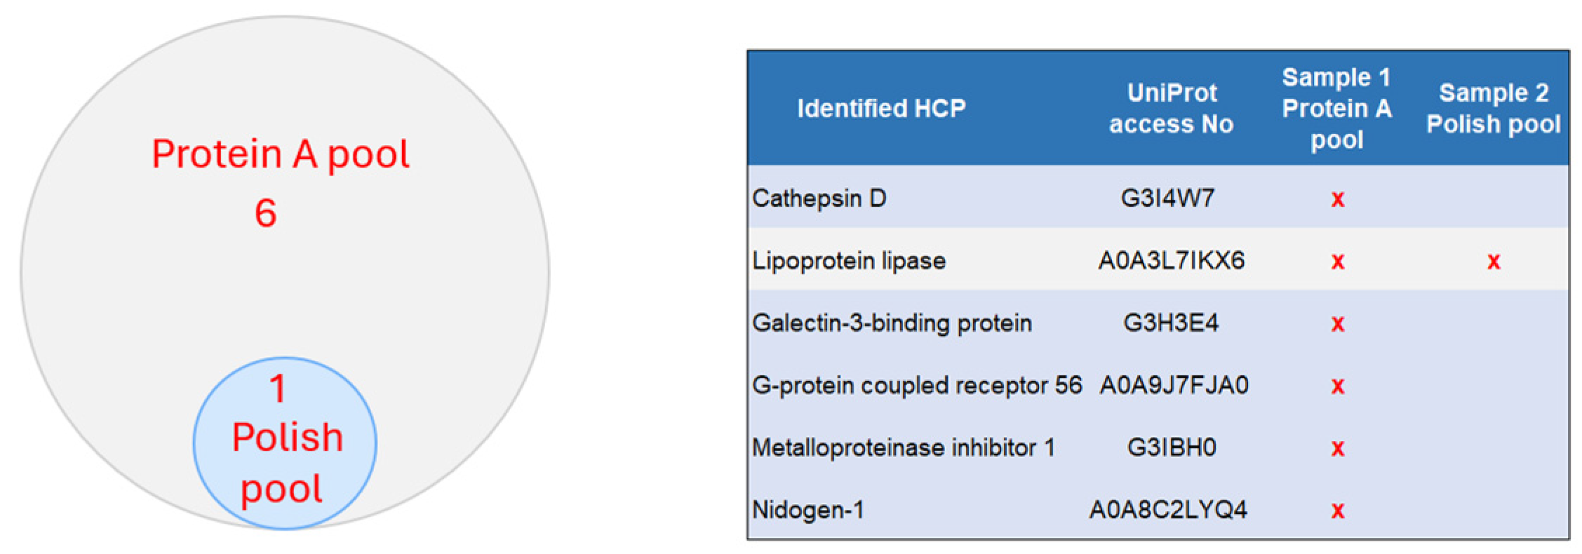Select the Identified HCP column header
1582x554 pixels.
[881, 109]
